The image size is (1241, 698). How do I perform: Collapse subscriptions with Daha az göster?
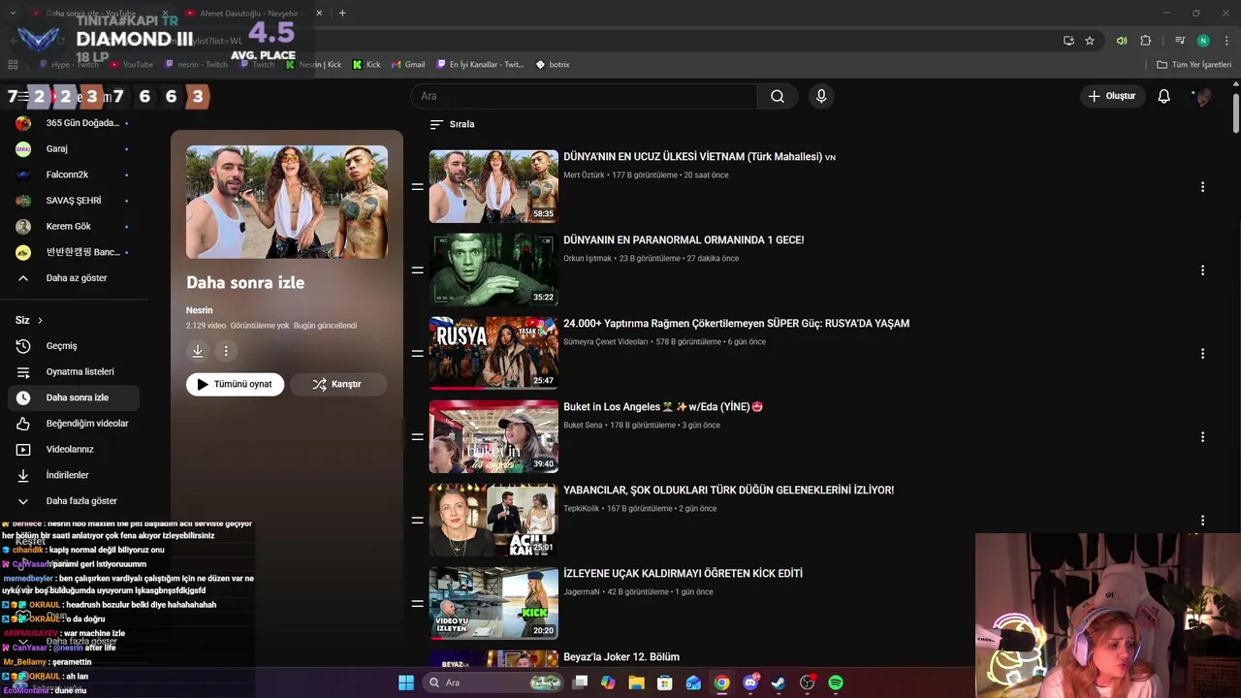[x=74, y=278]
